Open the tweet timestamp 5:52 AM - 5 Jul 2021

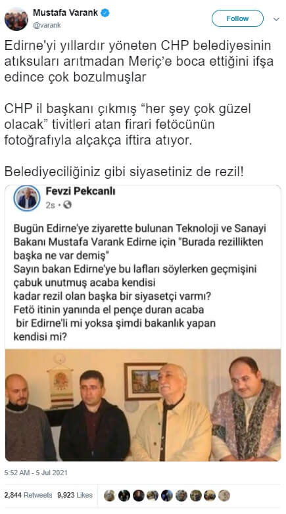coord(36,473)
